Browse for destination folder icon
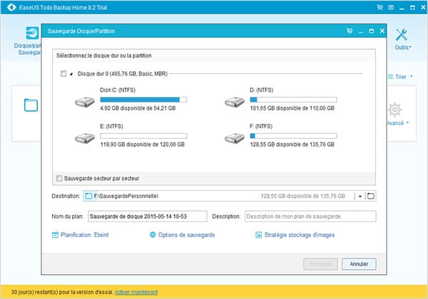Screen dimensions: 428x299 370,196
